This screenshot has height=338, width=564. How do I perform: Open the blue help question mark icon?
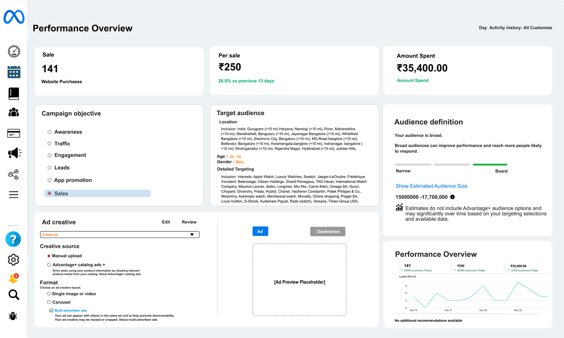click(13, 239)
